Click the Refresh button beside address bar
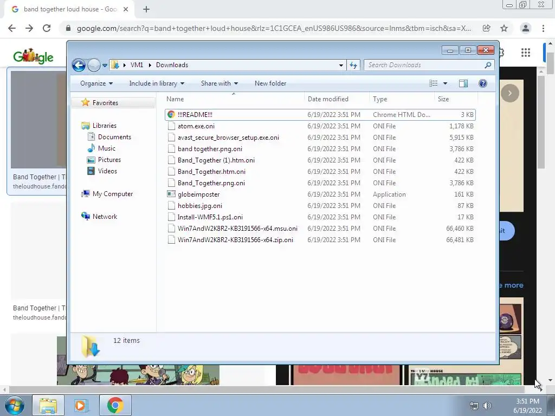Screen dimensions: 555x416 click(x=353, y=65)
